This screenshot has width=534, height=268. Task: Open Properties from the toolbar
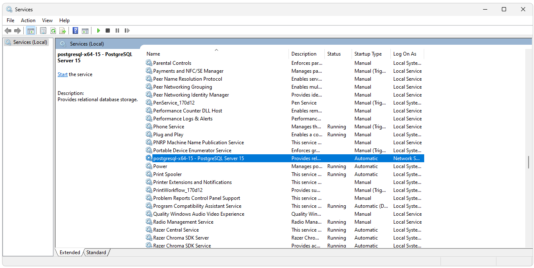tap(43, 31)
